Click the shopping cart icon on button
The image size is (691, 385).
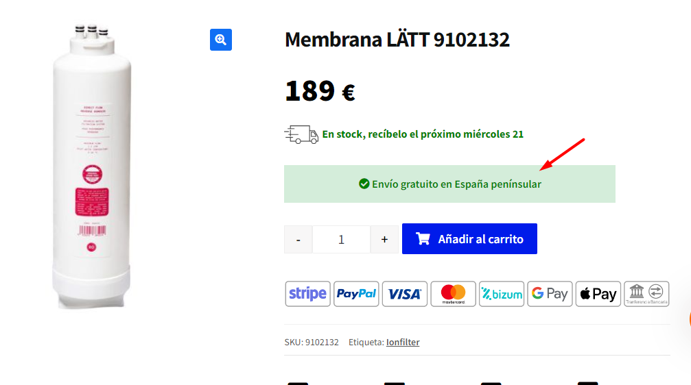pos(423,239)
